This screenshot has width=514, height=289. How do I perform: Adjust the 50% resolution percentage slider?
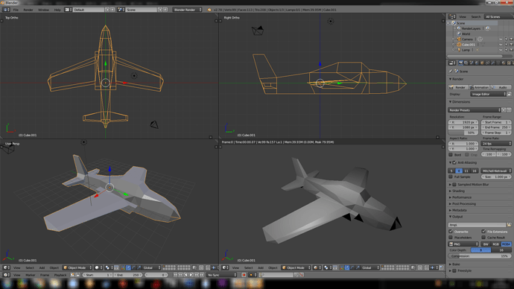point(463,133)
